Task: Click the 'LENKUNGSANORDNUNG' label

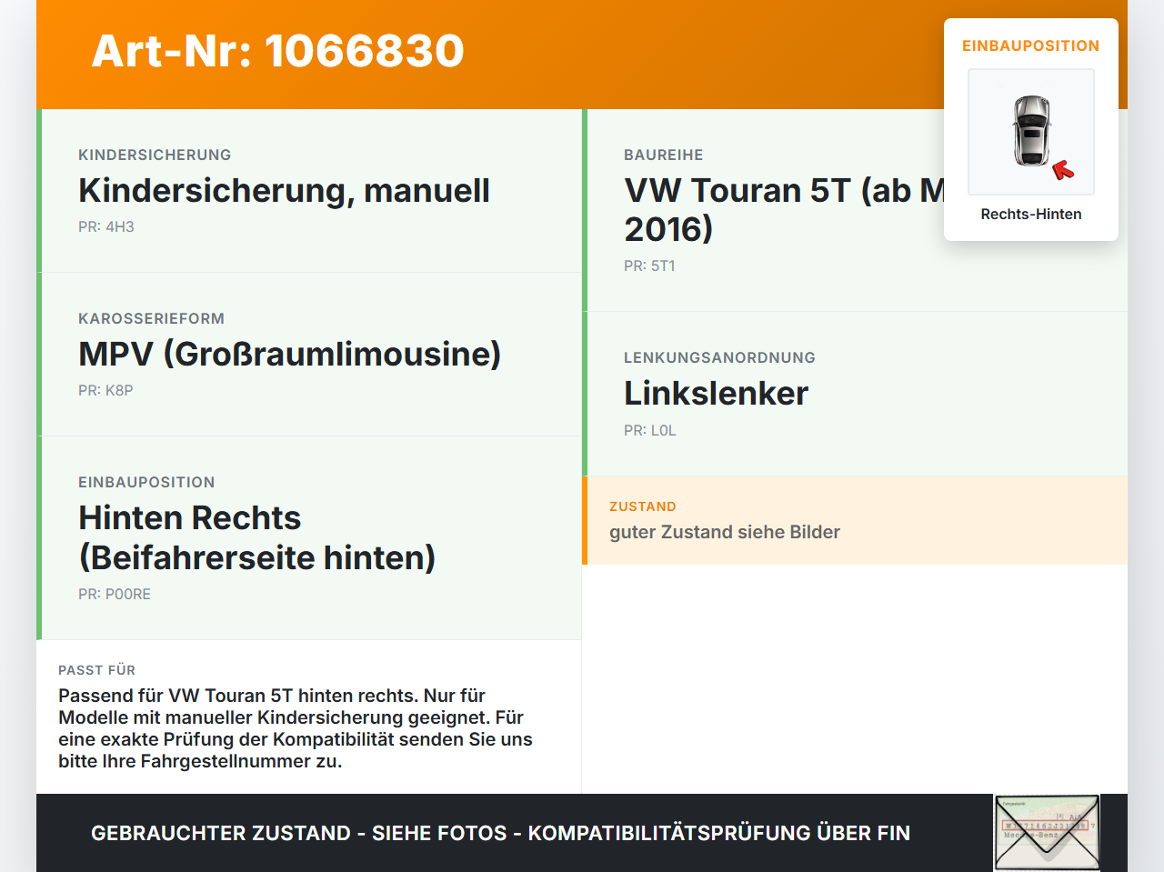Action: [719, 358]
